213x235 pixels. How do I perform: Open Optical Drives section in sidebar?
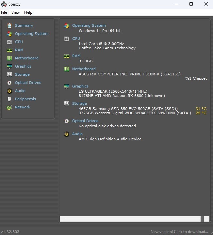[28, 83]
